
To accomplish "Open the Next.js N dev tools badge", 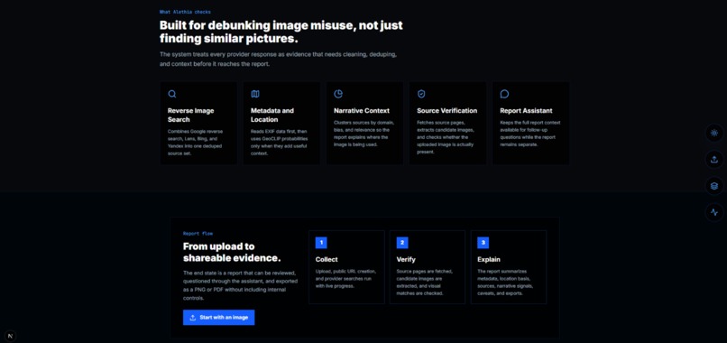I will 10,336.
